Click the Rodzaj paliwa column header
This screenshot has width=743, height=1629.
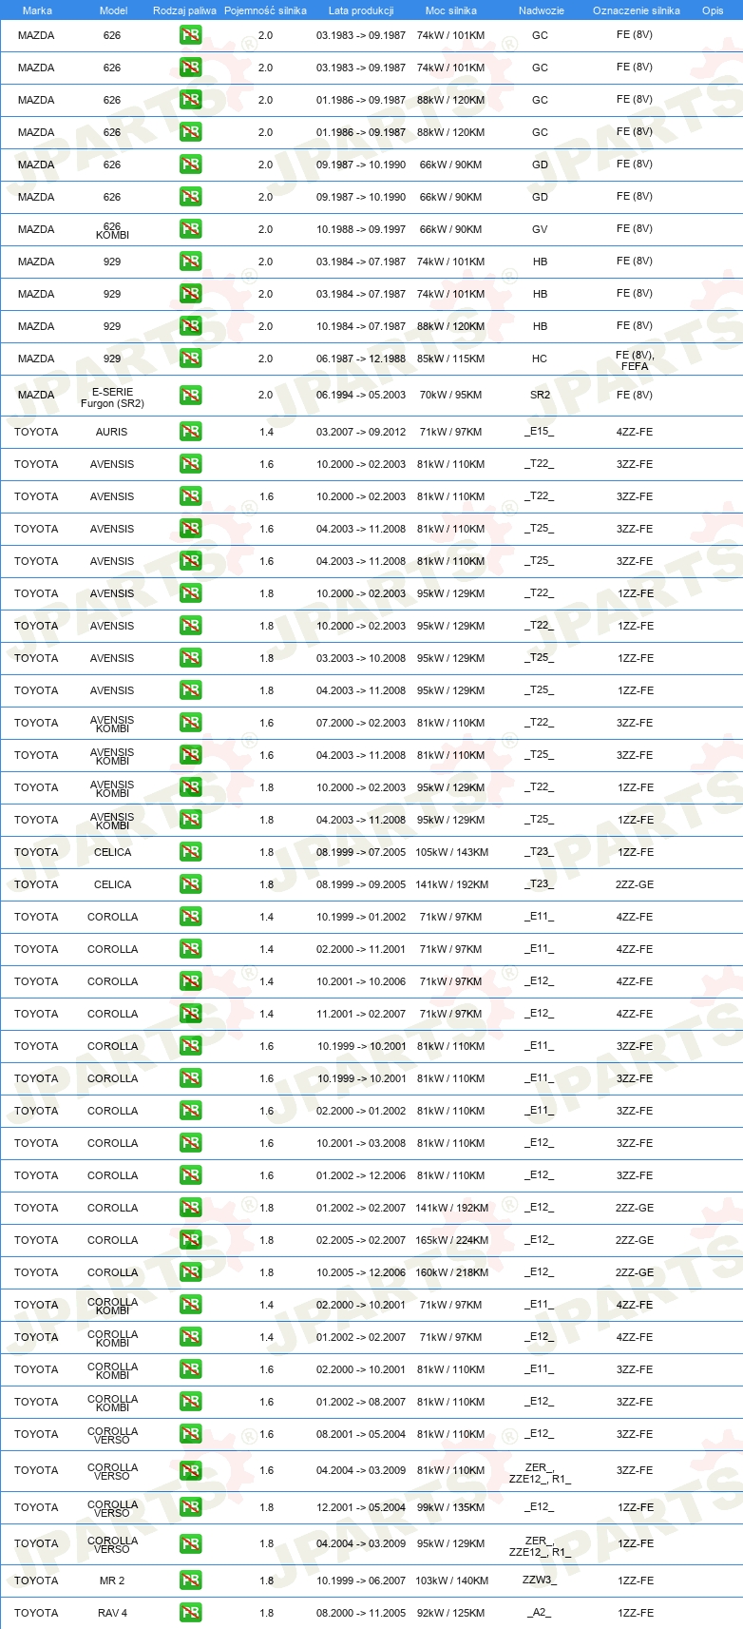[184, 10]
